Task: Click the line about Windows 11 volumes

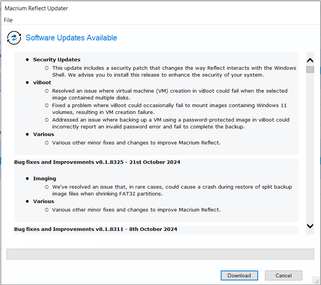Action: click(169, 109)
